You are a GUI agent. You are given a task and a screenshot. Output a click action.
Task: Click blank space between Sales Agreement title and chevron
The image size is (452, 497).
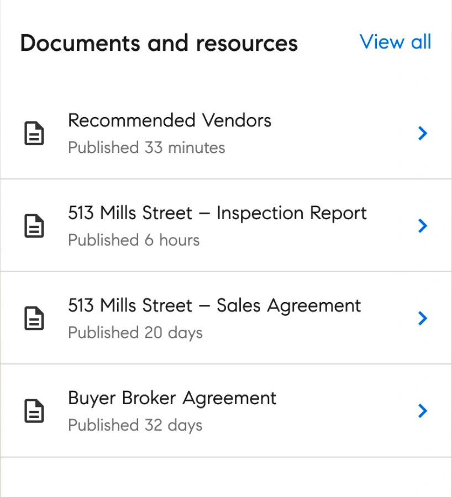pos(390,318)
